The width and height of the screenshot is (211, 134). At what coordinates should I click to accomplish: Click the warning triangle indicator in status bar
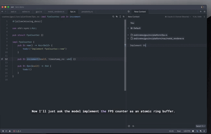pyautogui.click(x=19, y=131)
